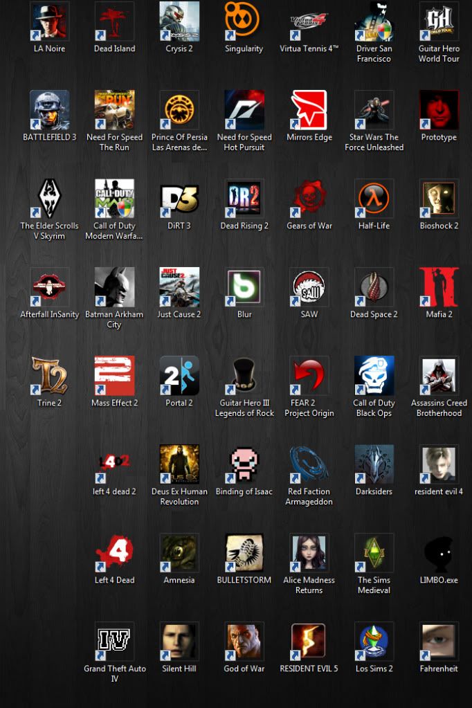Viewport: 472px width, 708px height.
Task: Select Deus Ex Human Revolution icon
Action: tap(179, 464)
